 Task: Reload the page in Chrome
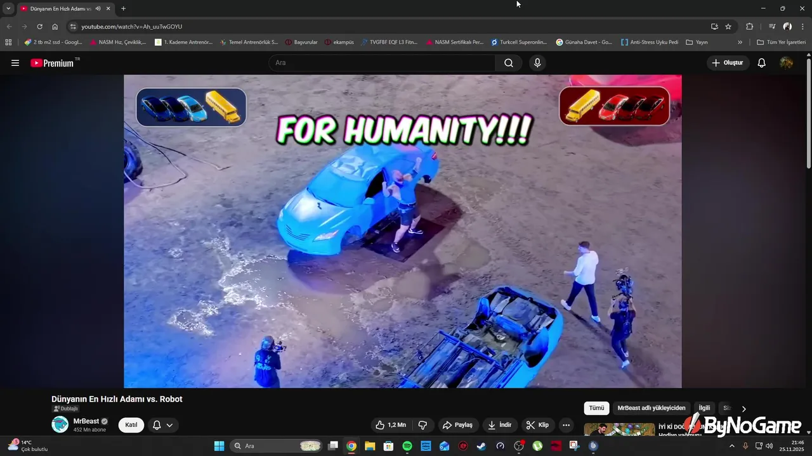[39, 27]
